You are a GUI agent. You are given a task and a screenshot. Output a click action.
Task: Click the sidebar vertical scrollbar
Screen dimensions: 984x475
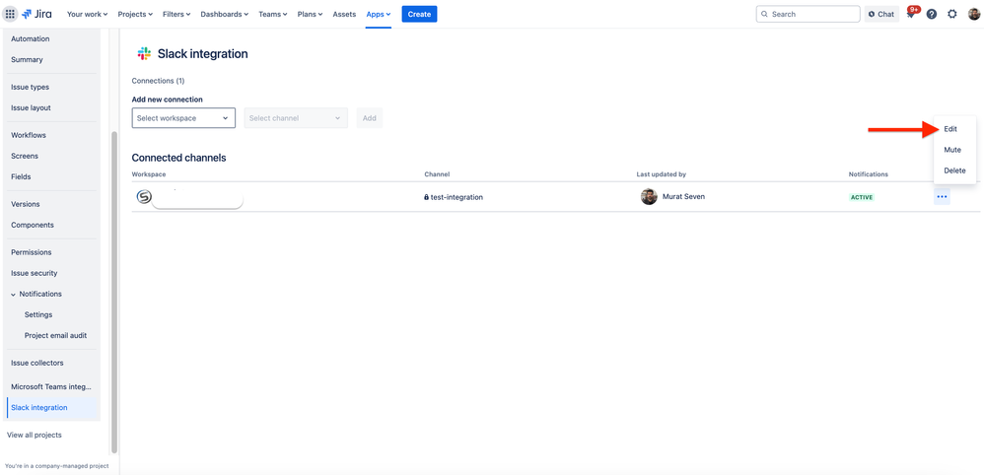[x=114, y=292]
